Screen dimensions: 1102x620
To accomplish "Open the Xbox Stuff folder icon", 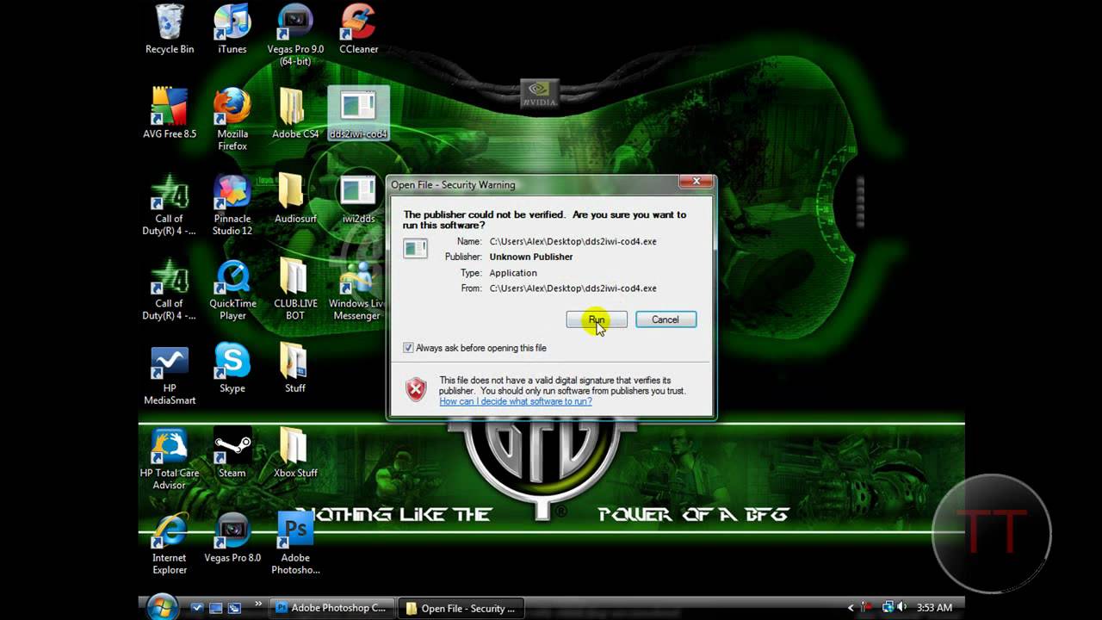I will tap(295, 453).
